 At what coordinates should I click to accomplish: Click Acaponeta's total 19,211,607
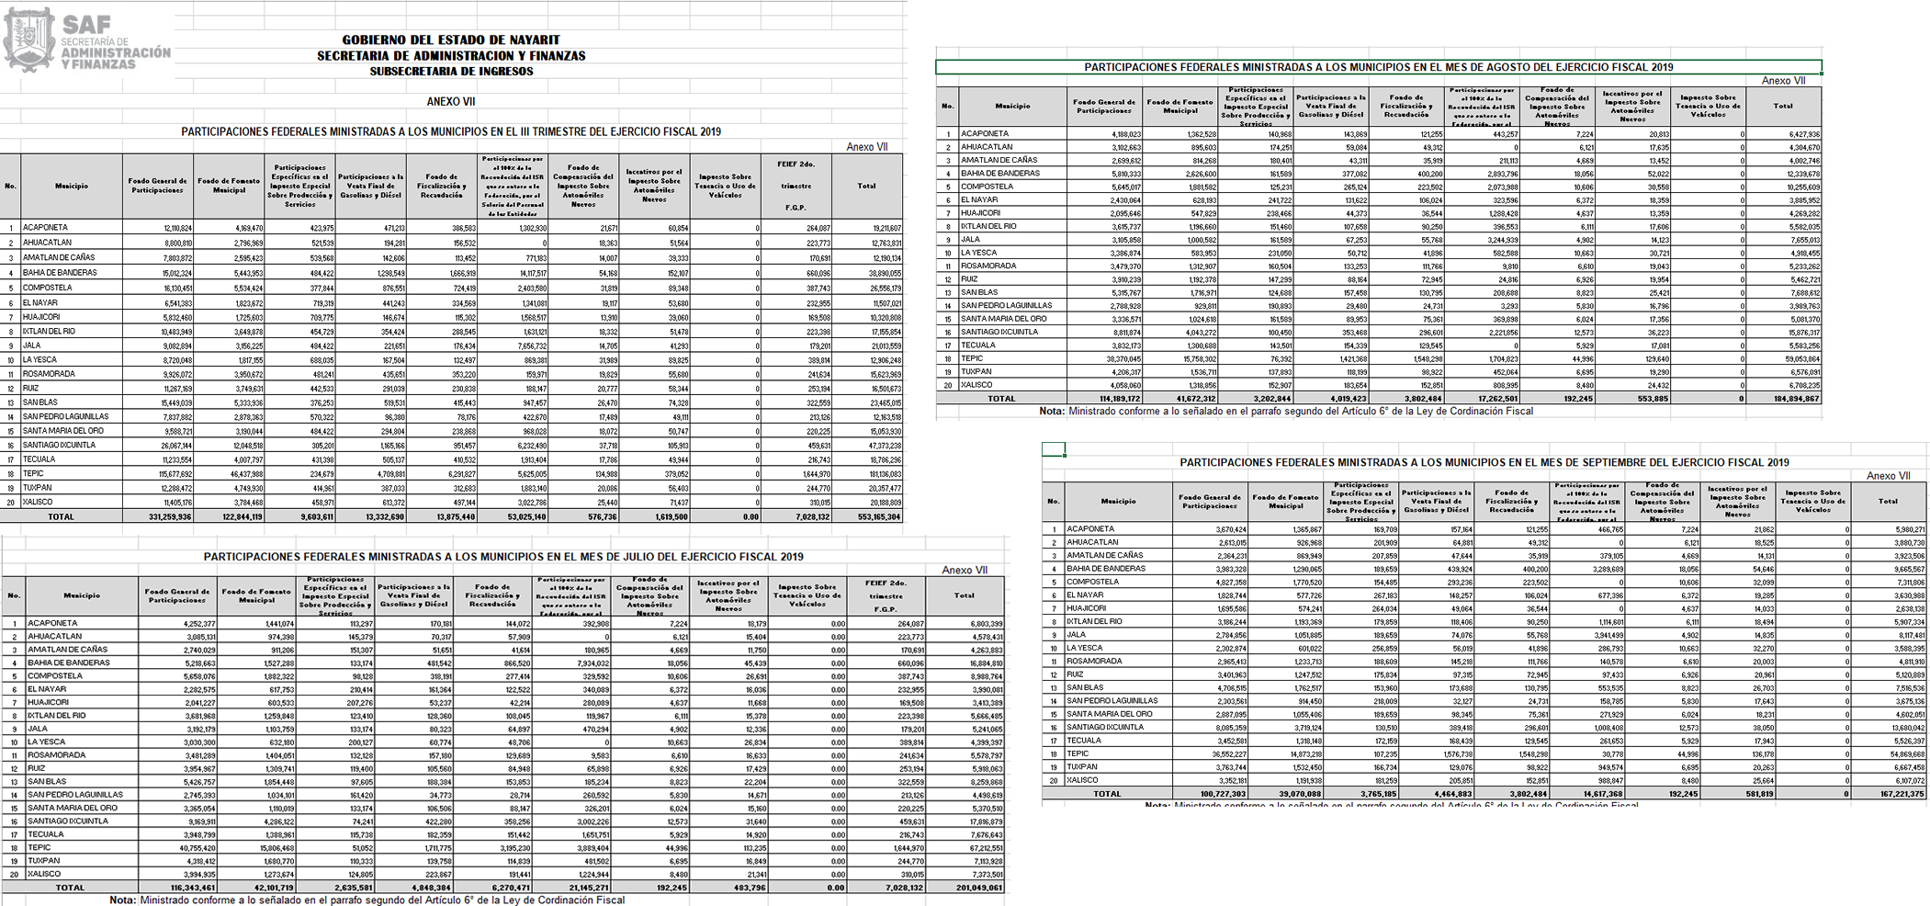click(x=866, y=228)
